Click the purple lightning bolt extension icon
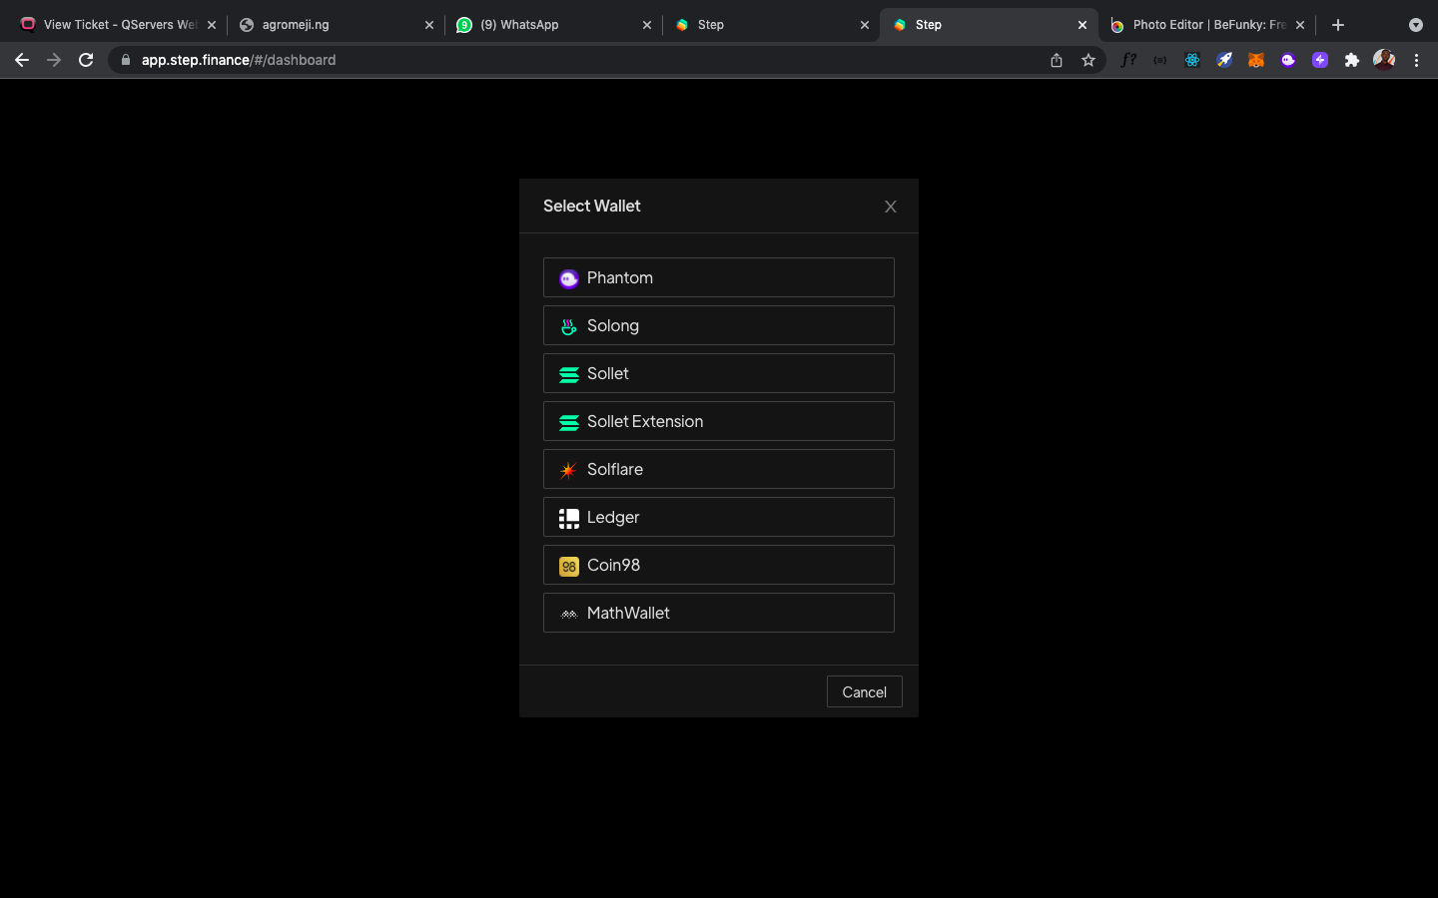The height and width of the screenshot is (898, 1438). point(1320,60)
